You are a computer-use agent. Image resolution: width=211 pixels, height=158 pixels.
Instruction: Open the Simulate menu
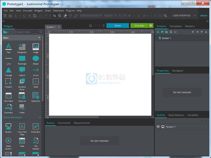27,11
